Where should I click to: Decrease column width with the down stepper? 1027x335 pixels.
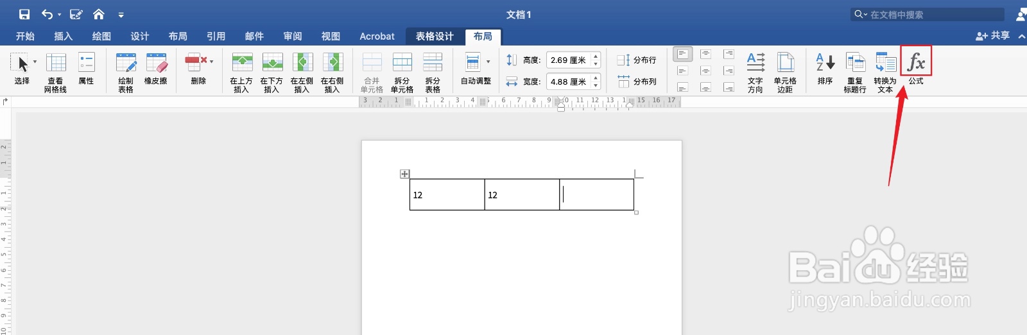pos(596,86)
